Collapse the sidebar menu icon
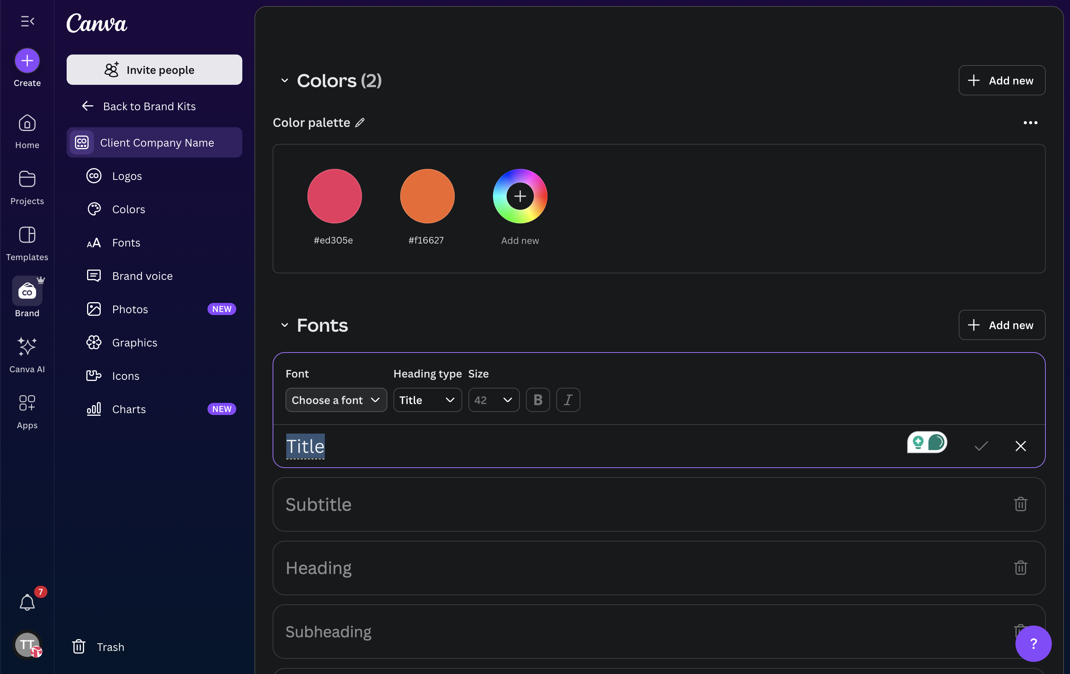Image resolution: width=1070 pixels, height=674 pixels. coord(27,21)
